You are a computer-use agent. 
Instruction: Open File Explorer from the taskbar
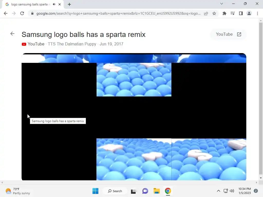coord(156,191)
